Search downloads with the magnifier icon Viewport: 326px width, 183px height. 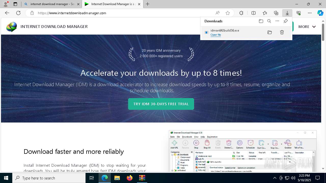click(269, 21)
